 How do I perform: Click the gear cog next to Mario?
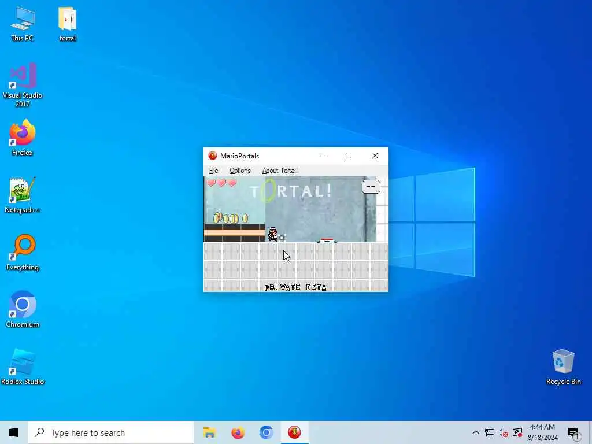[x=282, y=238]
